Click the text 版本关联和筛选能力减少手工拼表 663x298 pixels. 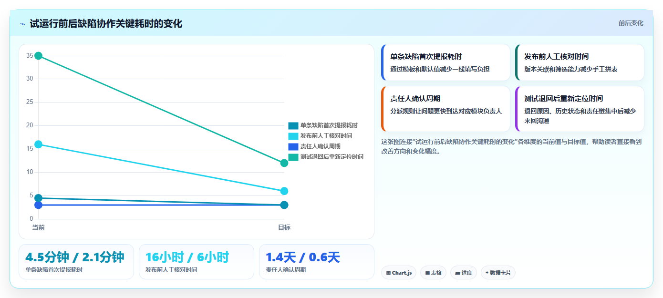[x=571, y=69]
